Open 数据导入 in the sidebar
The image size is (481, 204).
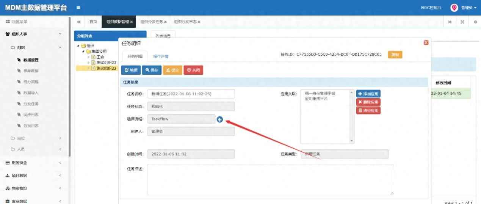(31, 93)
